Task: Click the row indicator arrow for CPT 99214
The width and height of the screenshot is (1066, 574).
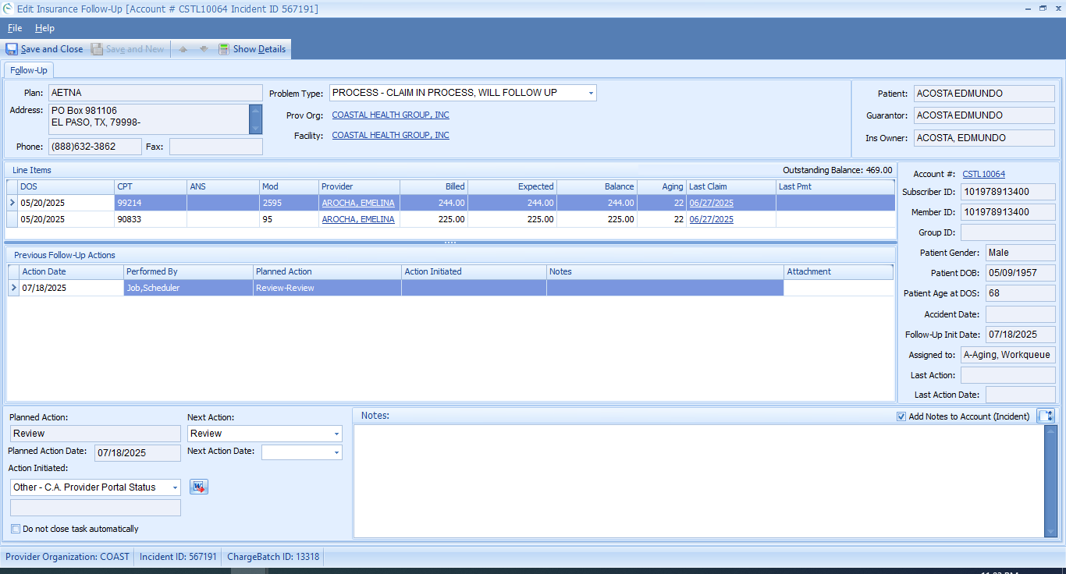Action: pyautogui.click(x=12, y=203)
